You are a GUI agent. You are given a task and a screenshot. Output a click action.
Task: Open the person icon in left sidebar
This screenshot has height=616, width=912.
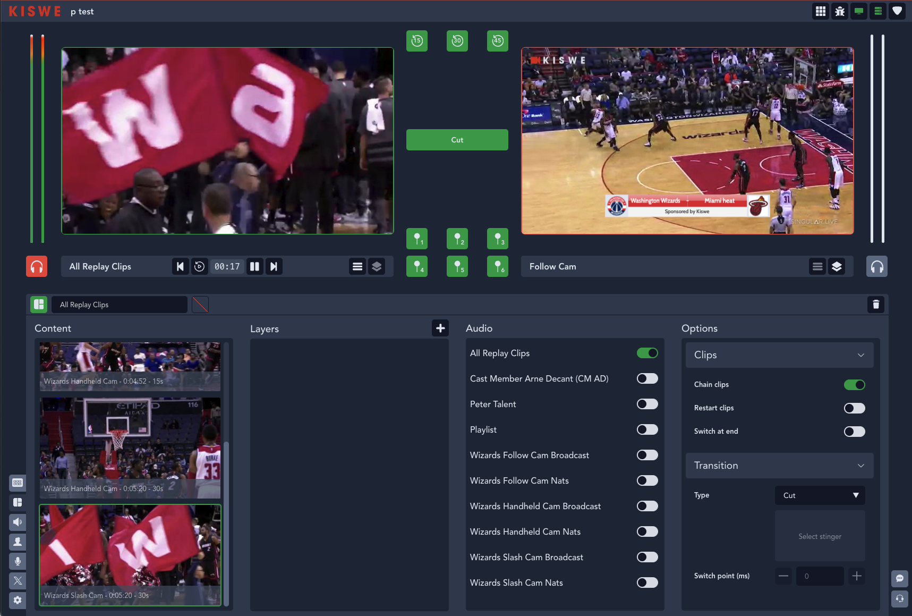click(x=18, y=542)
